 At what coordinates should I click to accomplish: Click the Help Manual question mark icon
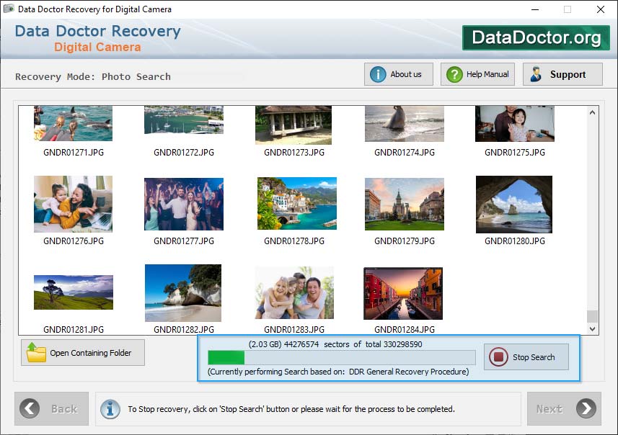(454, 74)
